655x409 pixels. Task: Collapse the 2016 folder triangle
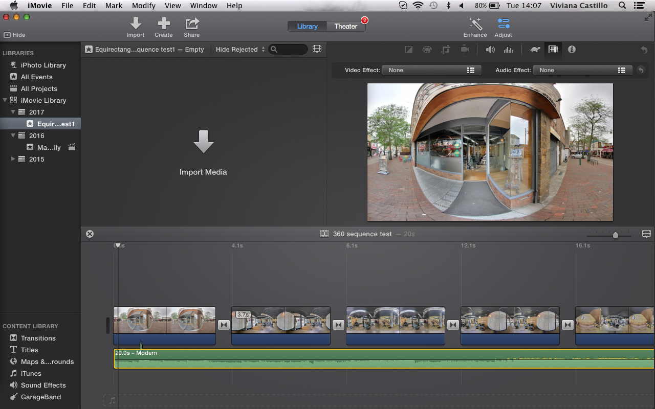coord(13,135)
